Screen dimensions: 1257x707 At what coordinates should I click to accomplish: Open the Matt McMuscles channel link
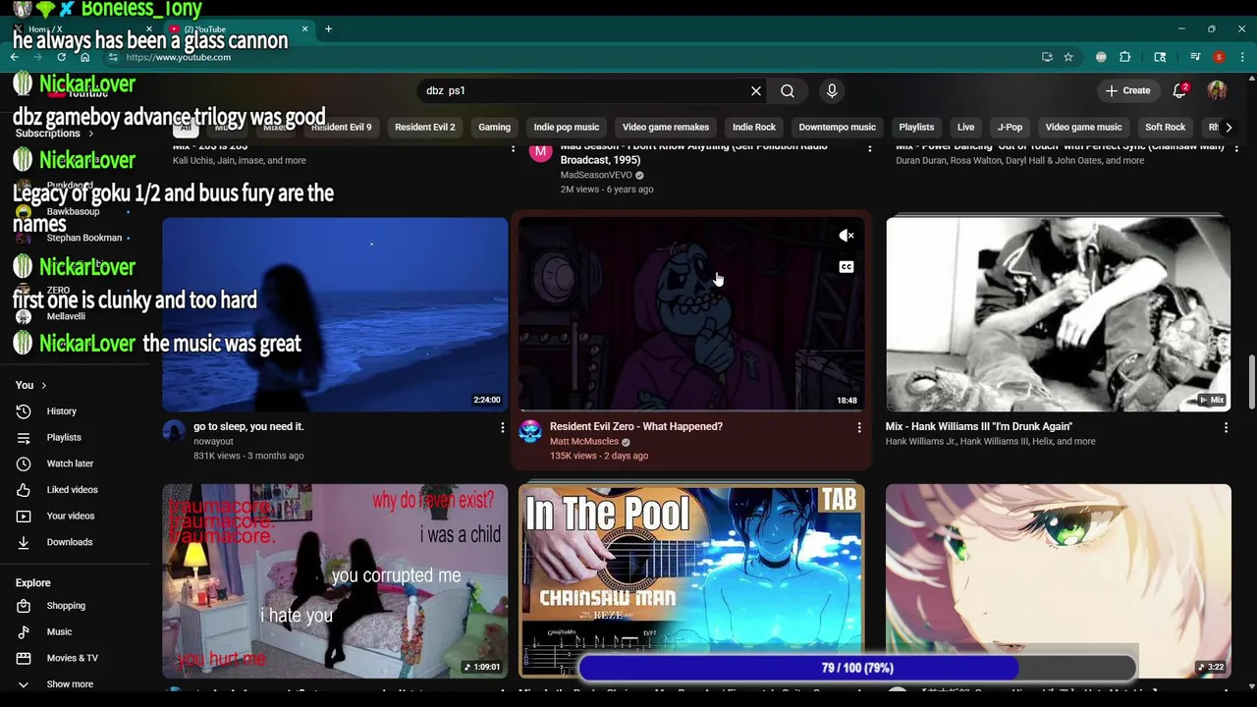(x=584, y=442)
